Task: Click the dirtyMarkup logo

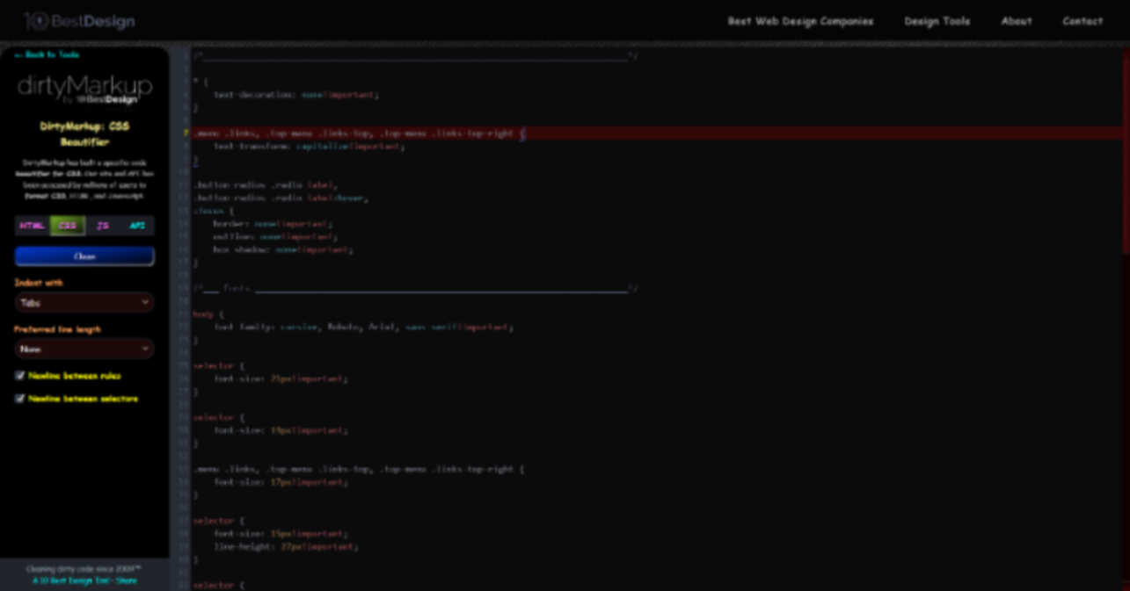Action: point(84,90)
